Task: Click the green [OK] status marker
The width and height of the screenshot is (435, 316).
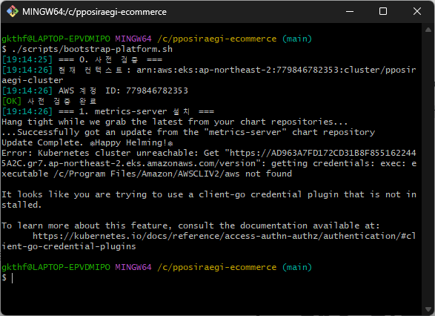Action: (12, 101)
